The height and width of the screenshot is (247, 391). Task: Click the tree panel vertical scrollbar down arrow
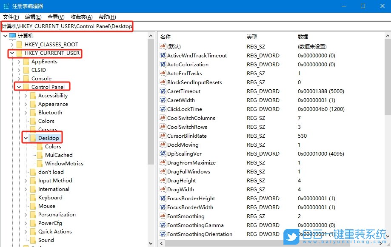click(x=151, y=242)
